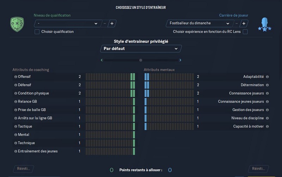Image resolution: width=282 pixels, height=177 pixels.
Task: Click the Niveau de discipline attribute bar
Action: [169, 118]
